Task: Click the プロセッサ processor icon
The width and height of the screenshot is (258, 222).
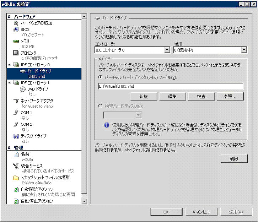Action: [16, 53]
